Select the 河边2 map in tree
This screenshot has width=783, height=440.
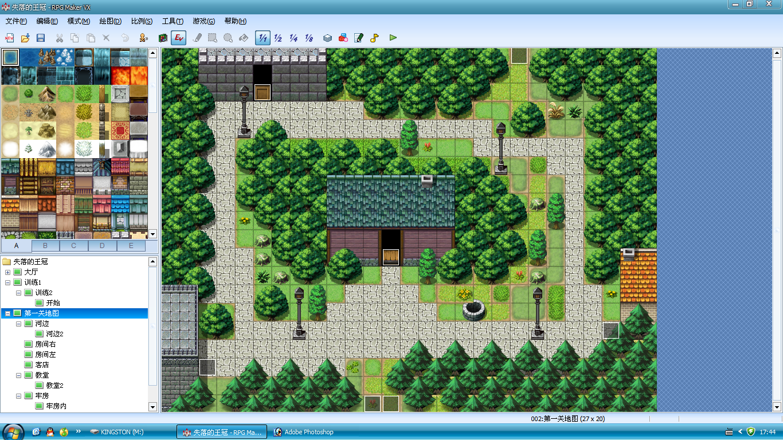pos(54,334)
